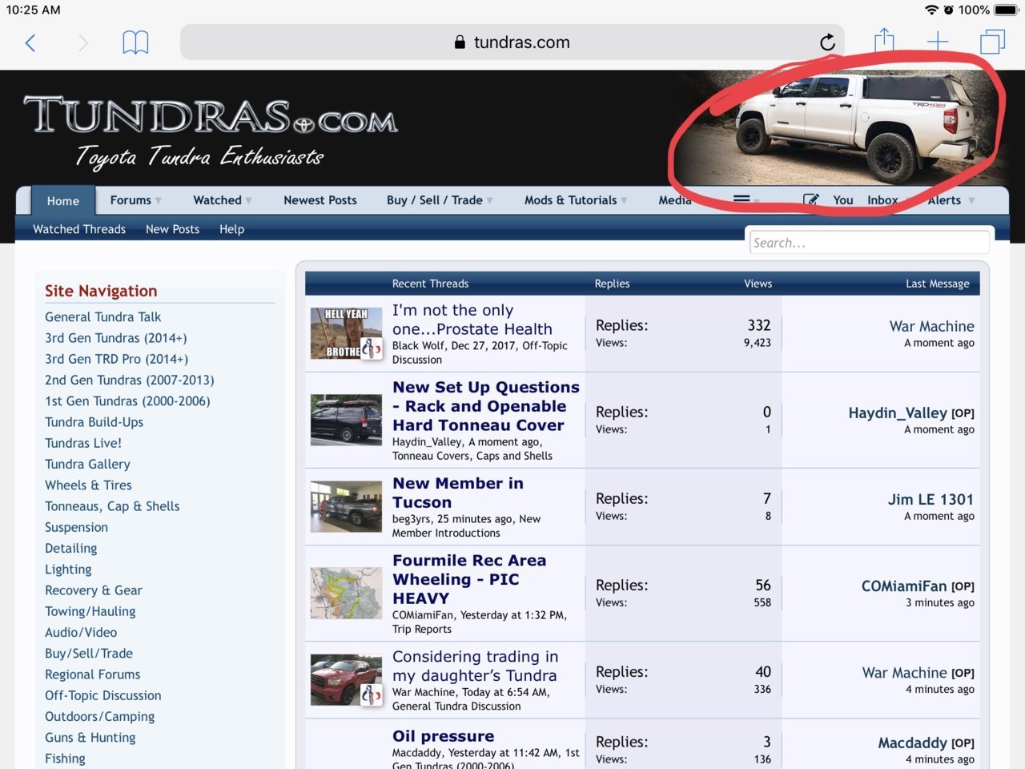Open 3rd Gen TRD Pro (2014+) link

pos(117,359)
